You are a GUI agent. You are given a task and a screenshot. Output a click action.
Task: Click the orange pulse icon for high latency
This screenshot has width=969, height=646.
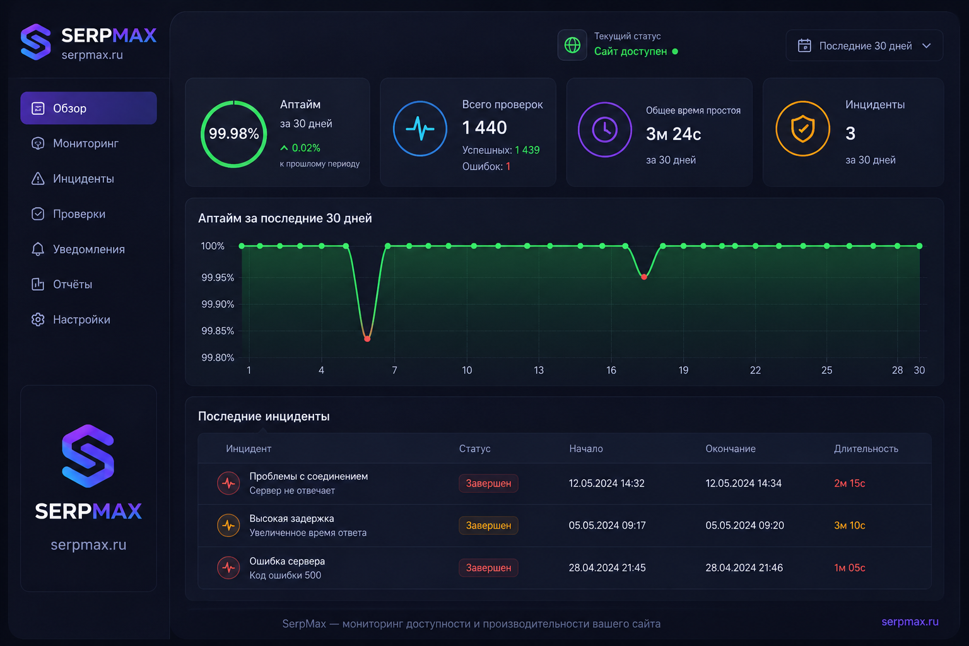coord(228,525)
